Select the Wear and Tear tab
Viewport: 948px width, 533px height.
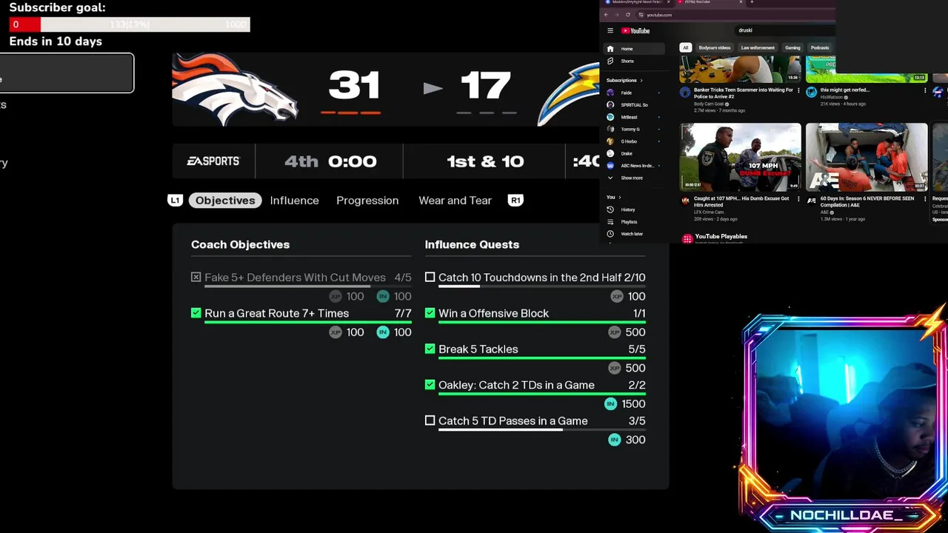pos(455,201)
